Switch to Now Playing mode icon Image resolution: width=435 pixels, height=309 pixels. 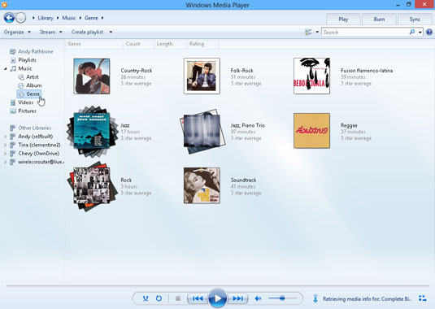423,298
